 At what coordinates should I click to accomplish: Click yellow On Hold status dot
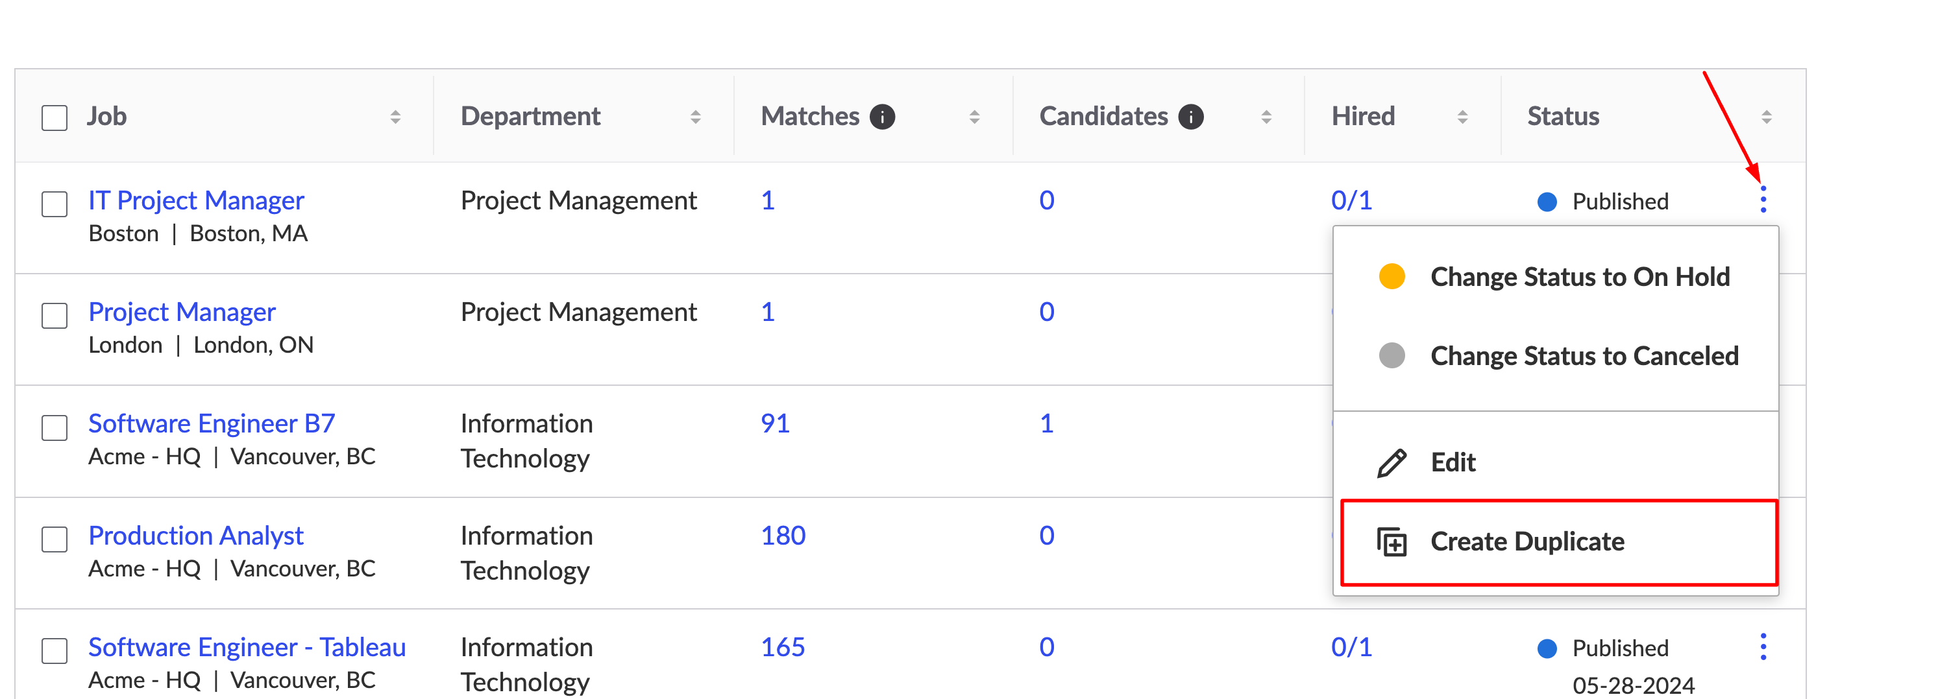click(x=1392, y=277)
